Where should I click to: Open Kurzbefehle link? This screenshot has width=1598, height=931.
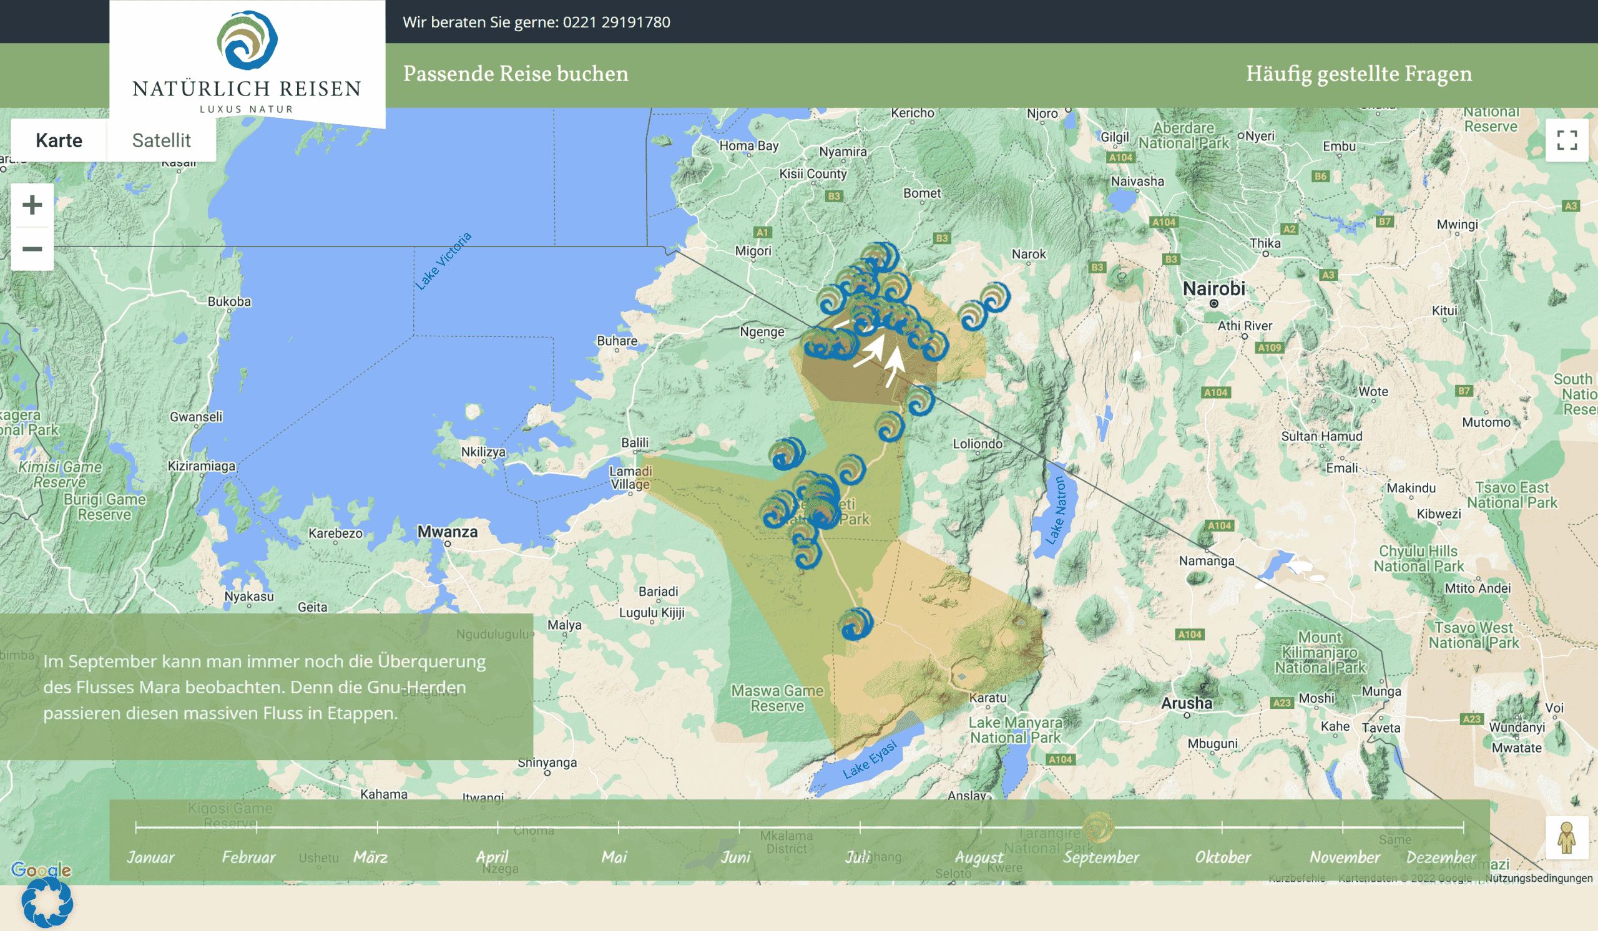coord(1297,878)
